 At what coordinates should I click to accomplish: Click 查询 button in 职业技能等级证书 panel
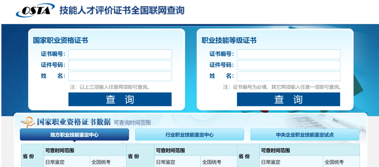click(288, 99)
